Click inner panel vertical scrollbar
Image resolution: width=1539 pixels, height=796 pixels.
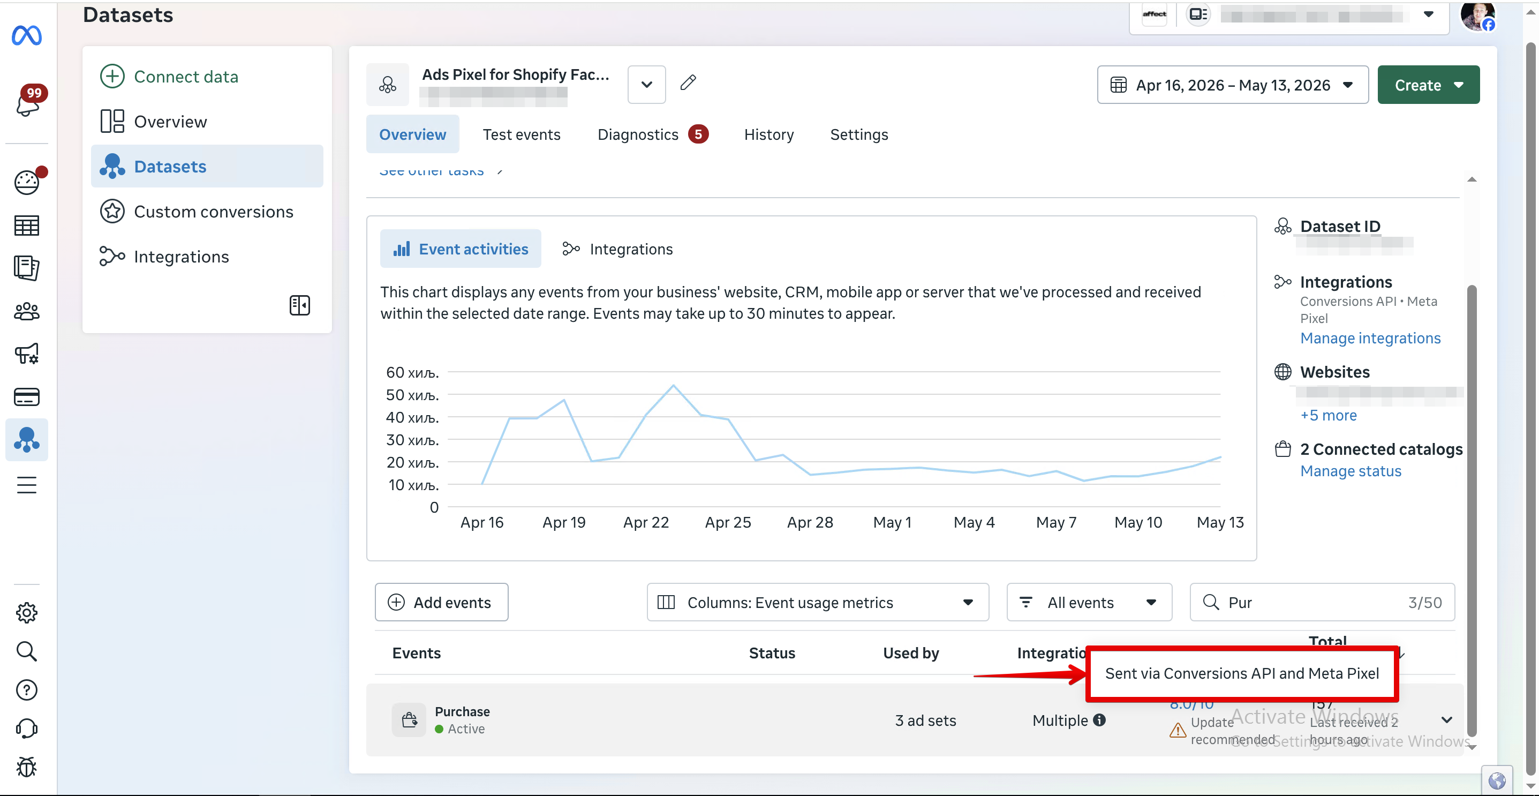coord(1472,511)
